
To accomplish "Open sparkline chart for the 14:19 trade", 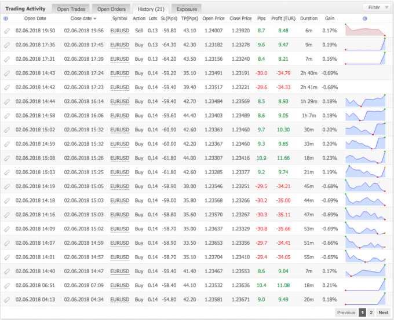I will [x=365, y=186].
